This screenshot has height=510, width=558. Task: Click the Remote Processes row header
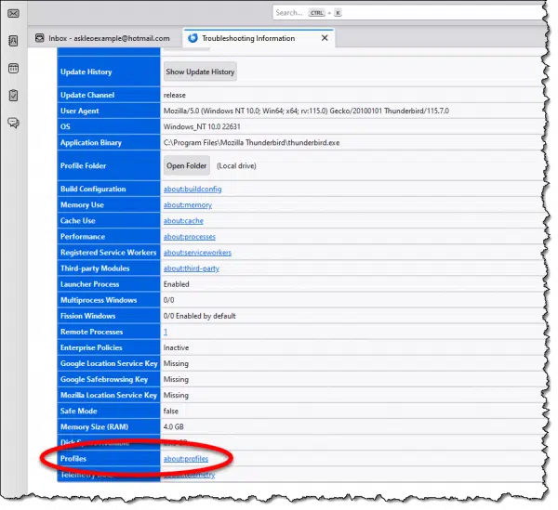tap(109, 332)
